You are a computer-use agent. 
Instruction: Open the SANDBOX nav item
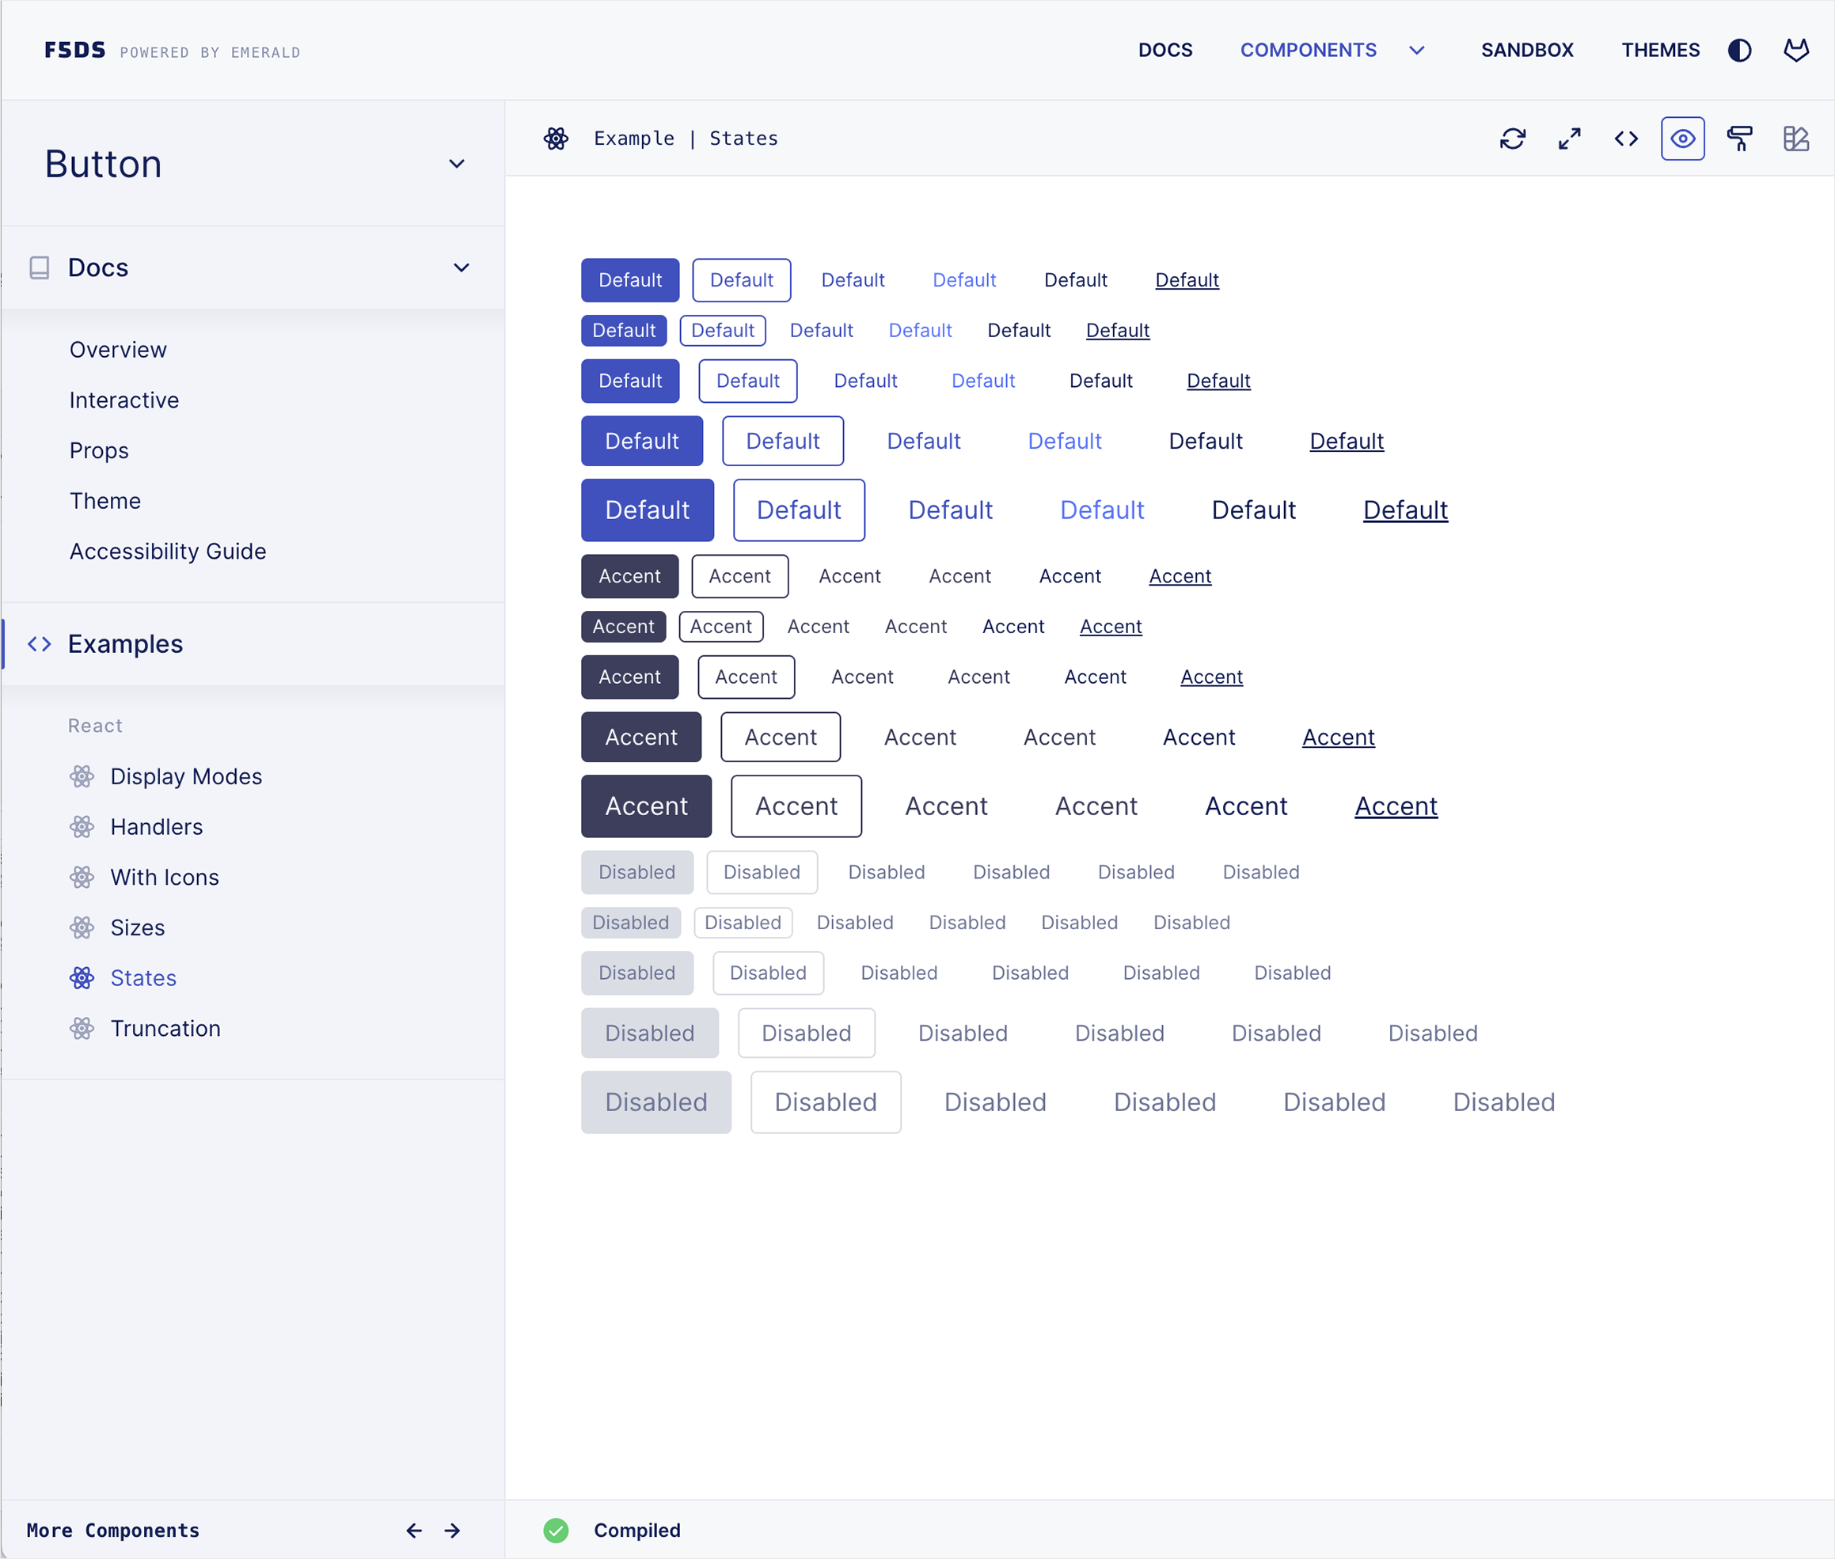click(x=1526, y=51)
